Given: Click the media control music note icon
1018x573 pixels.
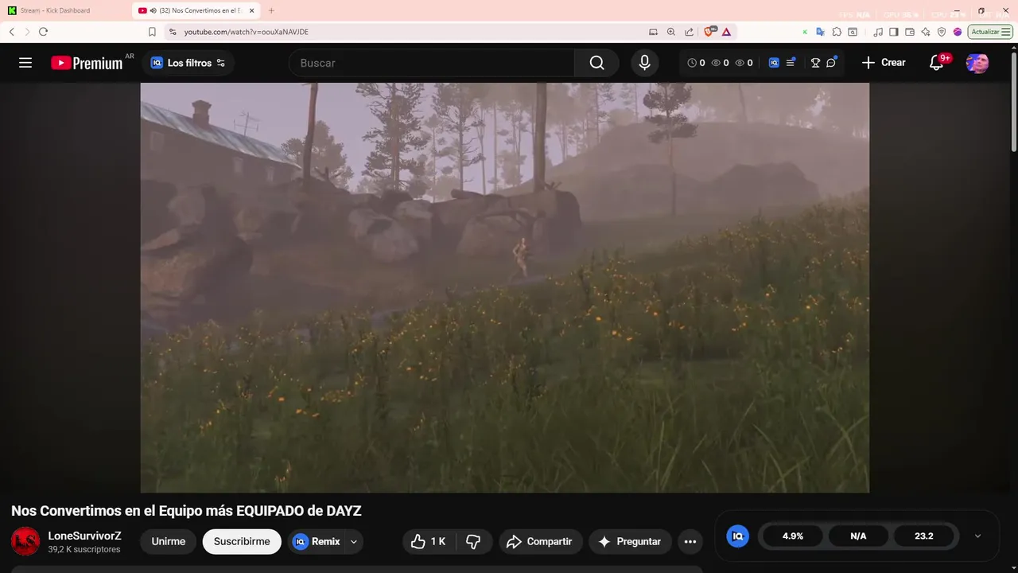Looking at the screenshot, I should tap(878, 32).
